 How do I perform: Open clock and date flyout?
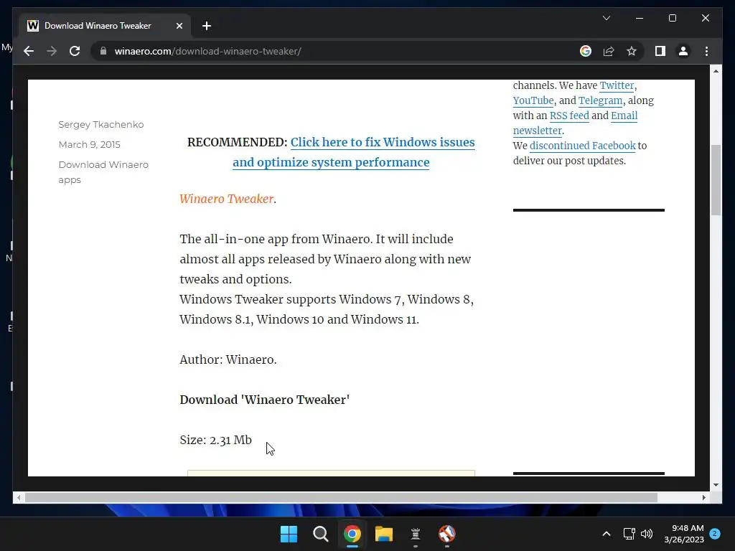684,534
